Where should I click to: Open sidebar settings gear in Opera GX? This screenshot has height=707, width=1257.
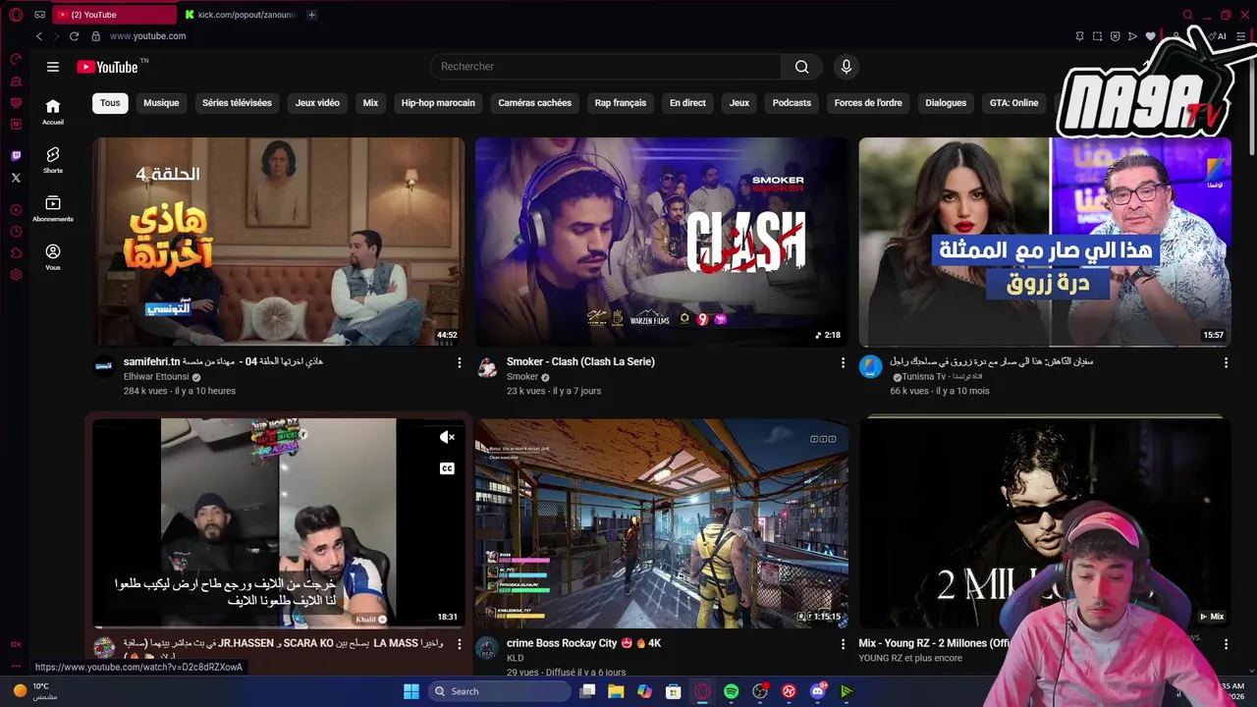tap(16, 275)
